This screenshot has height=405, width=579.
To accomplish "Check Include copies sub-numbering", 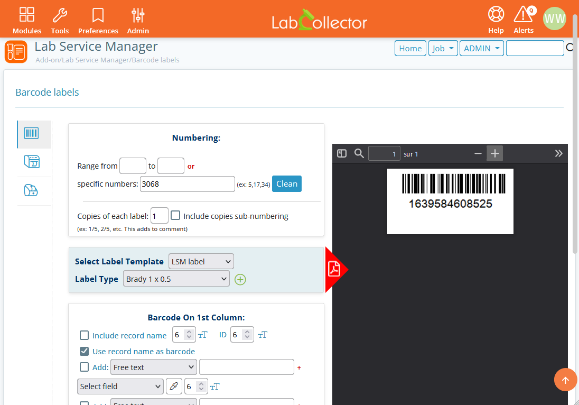I will 175,215.
